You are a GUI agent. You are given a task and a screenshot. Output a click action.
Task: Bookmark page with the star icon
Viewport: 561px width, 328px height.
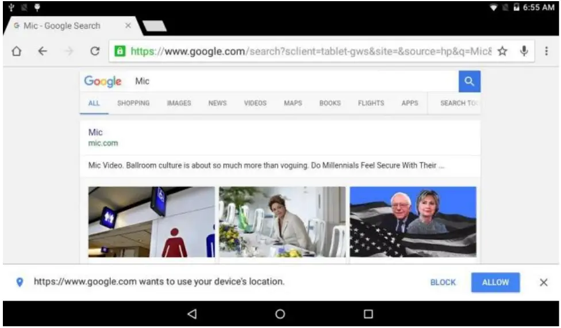click(502, 51)
